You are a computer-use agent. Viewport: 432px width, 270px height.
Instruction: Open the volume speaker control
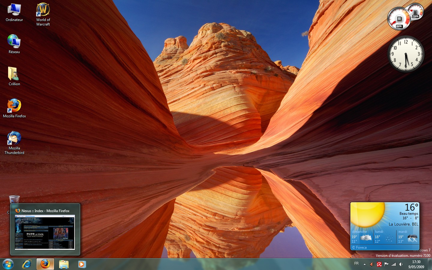point(401,264)
